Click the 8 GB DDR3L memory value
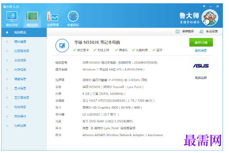229x153 pixels. [x=104, y=94]
